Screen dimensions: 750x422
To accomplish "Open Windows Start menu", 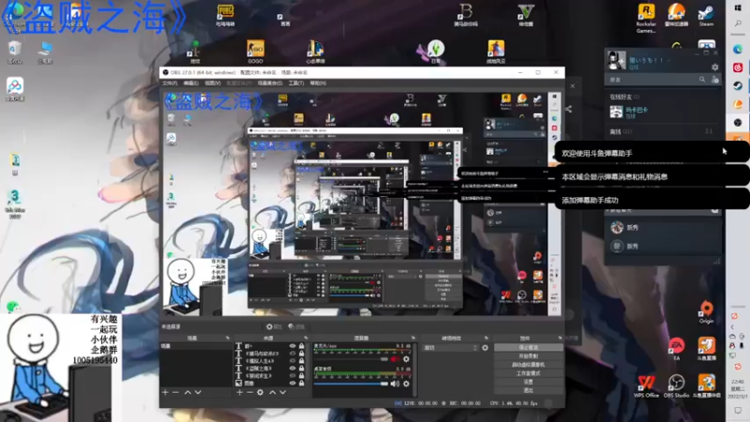I will point(738,8).
